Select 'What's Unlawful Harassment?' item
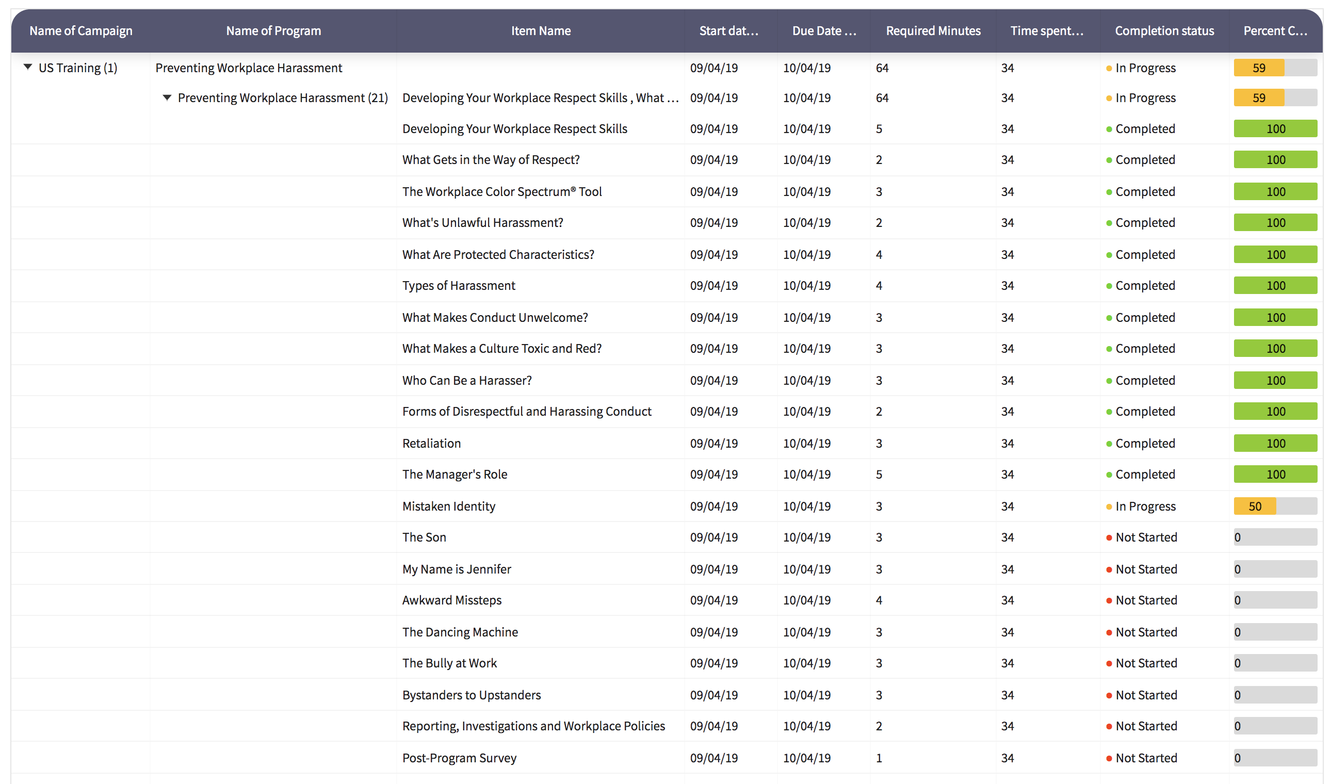Viewport: 1331px width, 784px height. [482, 222]
